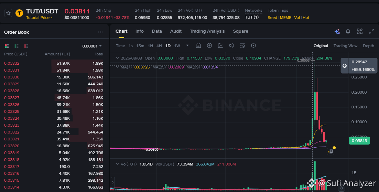
Task: Open the Order Book options menu
Action: pyautogui.click(x=100, y=32)
